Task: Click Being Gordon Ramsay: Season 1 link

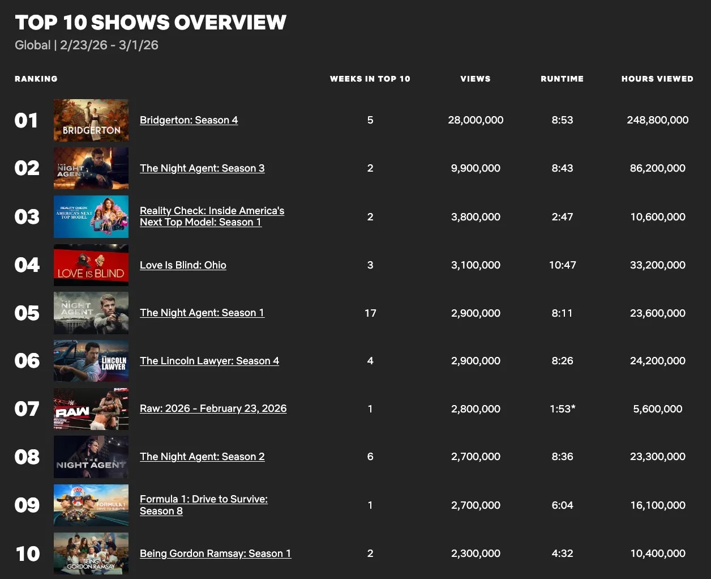Action: [x=215, y=554]
